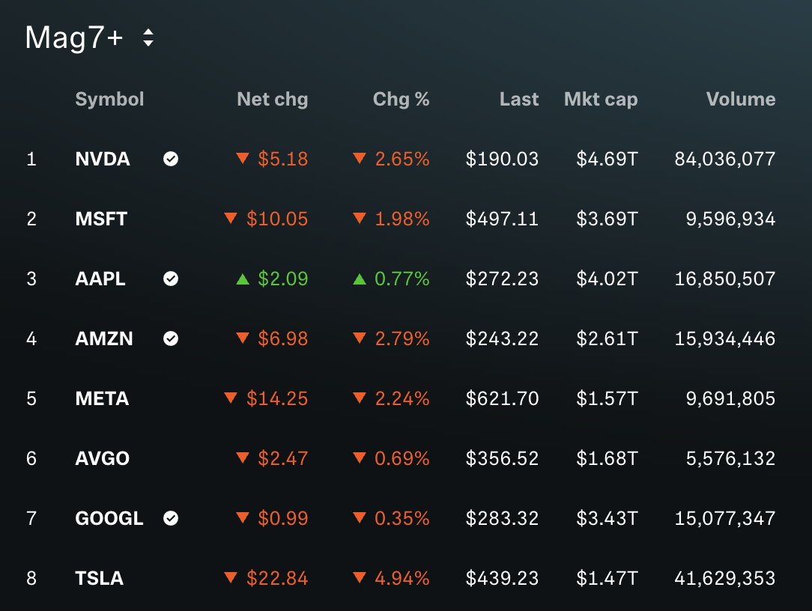The width and height of the screenshot is (812, 611).
Task: Click TSLA last price $439.23
Action: [503, 578]
